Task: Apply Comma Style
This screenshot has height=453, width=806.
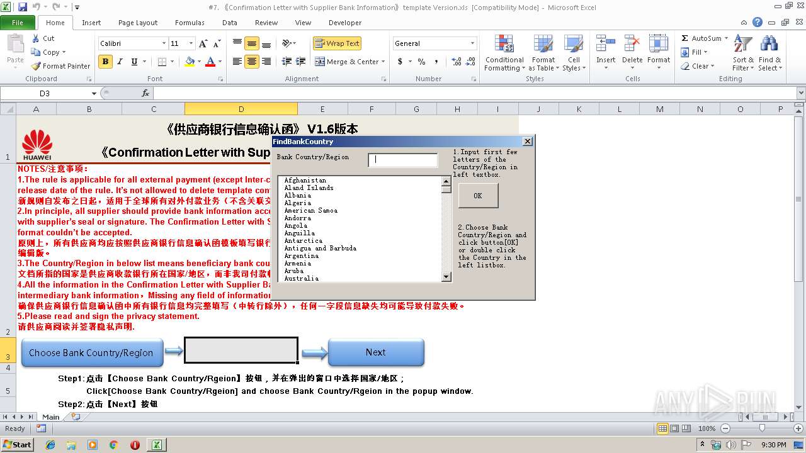Action: click(436, 62)
